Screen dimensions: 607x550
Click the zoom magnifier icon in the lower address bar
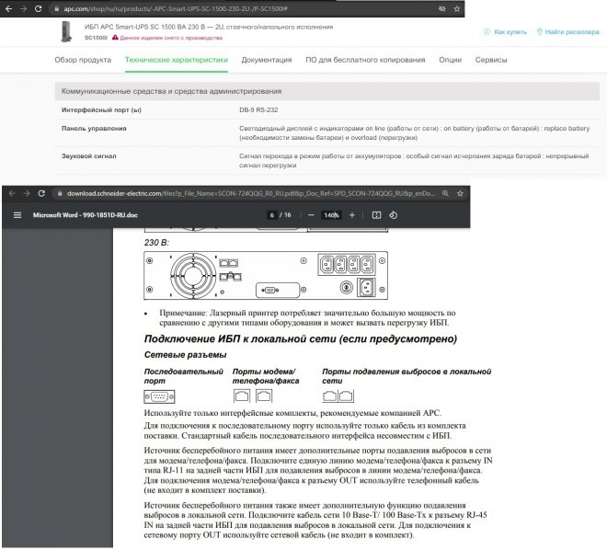445,193
